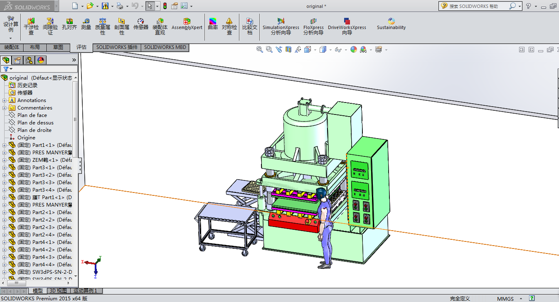Click the zoom to fit magnifier icon
Viewport: 559px width, 302px height.
click(x=260, y=49)
